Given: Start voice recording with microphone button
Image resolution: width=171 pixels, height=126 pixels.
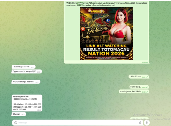Looking at the screenshot, I should [147, 123].
